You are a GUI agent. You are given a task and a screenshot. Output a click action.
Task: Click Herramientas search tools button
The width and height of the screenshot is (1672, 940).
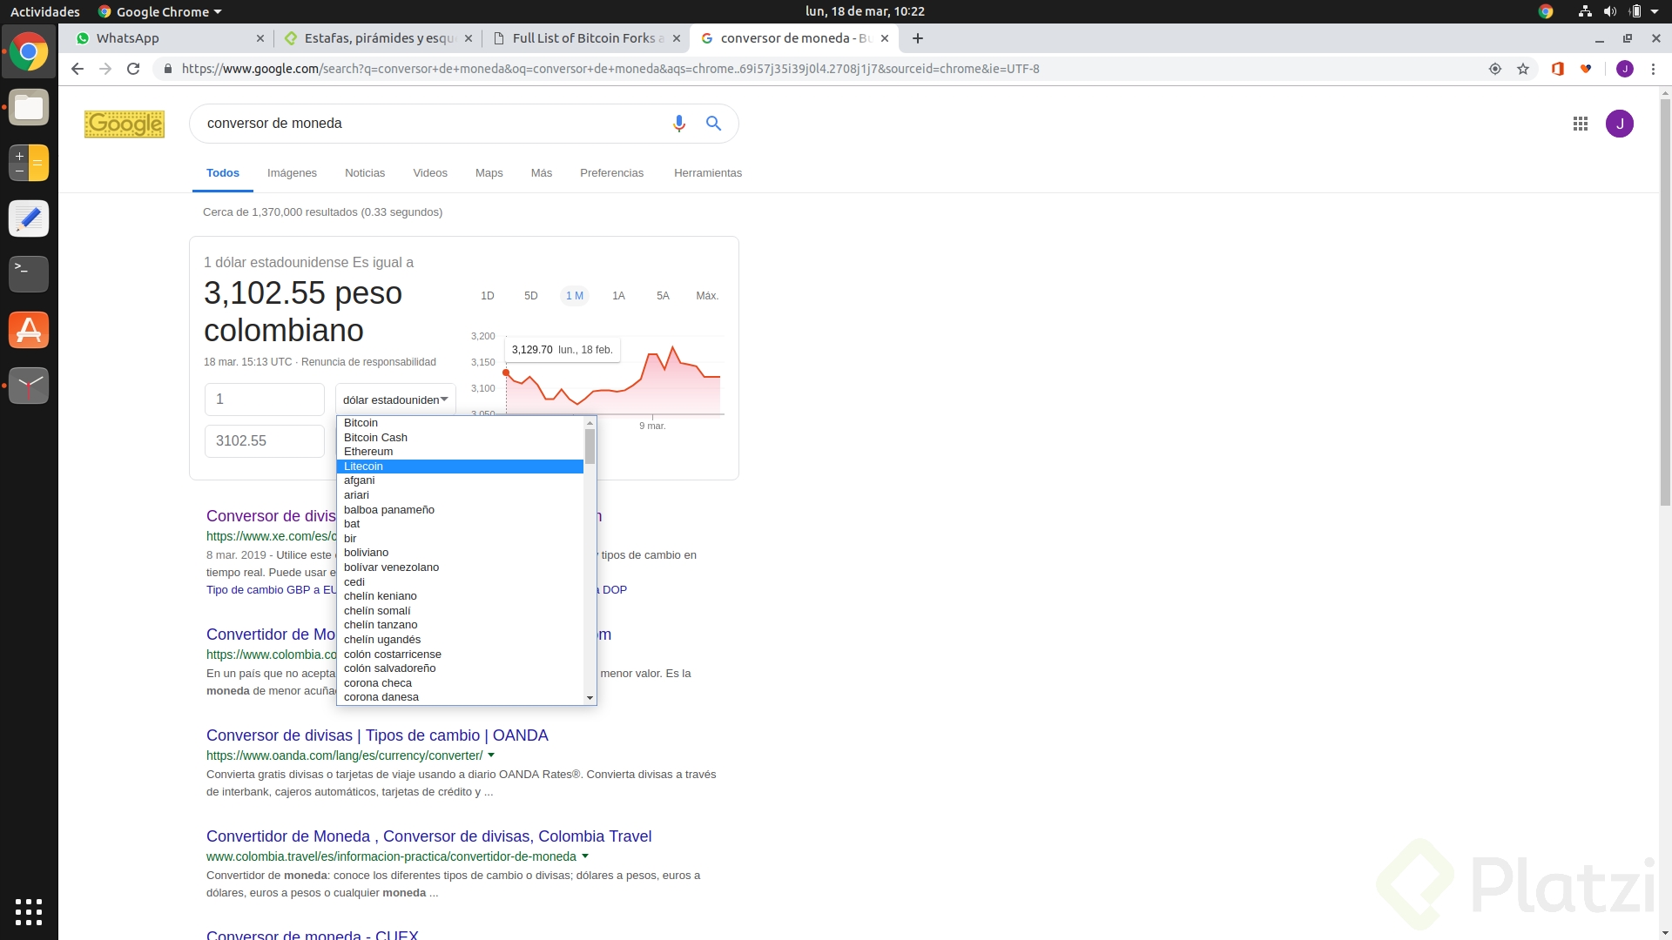707,173
